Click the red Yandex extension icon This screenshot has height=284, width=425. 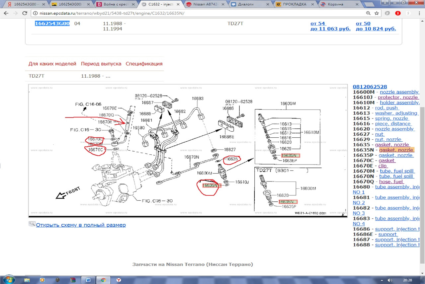pos(398,13)
